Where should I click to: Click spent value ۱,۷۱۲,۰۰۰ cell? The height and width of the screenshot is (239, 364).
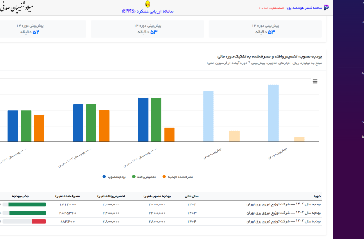68,204
